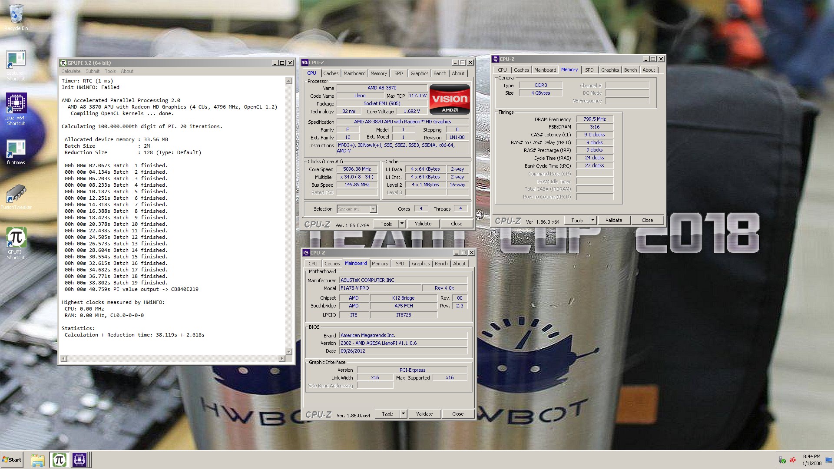Viewport: 834px width, 469px height.
Task: Click the CPU-Z Mainboard window title icon
Action: coord(306,253)
